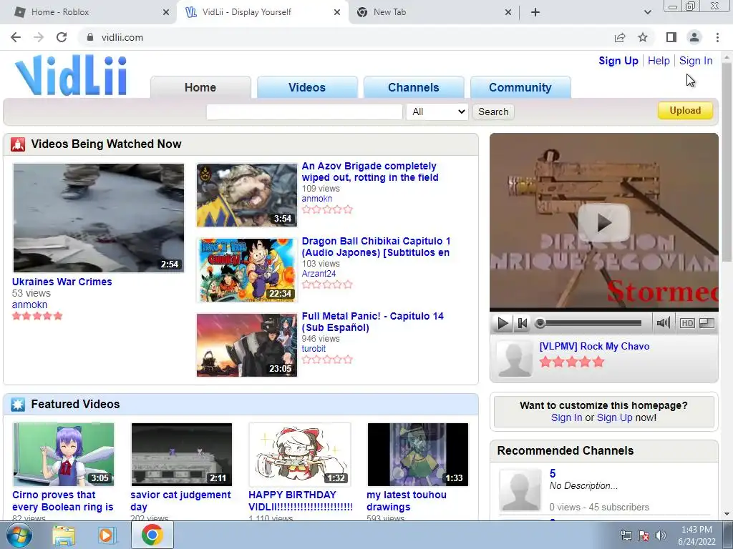Click the large play button on video player
Screen dimensions: 733x549
pos(604,223)
